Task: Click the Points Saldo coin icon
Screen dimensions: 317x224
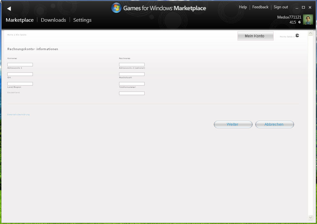Action: (x=297, y=35)
